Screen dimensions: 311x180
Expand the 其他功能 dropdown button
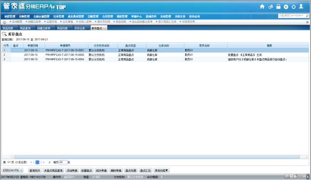[161, 170]
